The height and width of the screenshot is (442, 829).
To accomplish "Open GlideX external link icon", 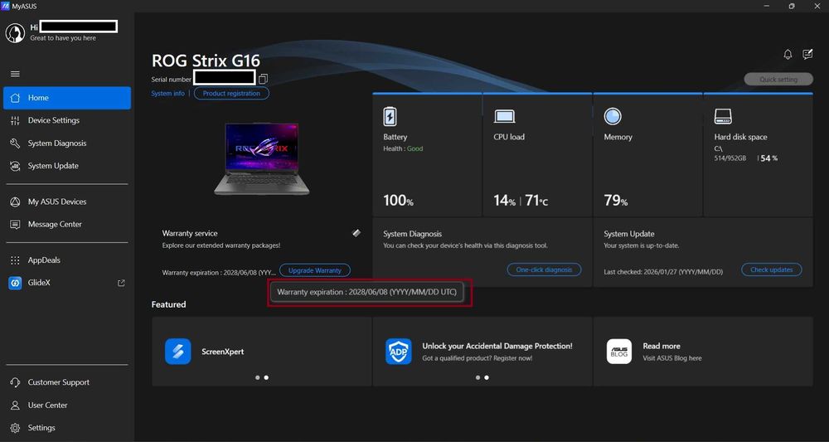I will pyautogui.click(x=121, y=283).
